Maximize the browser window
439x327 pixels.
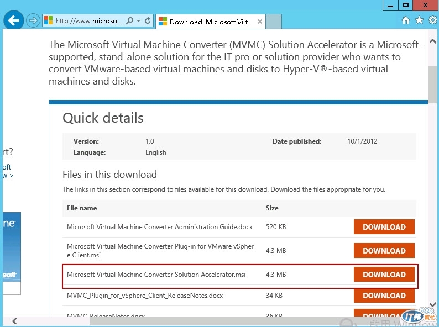[406, 5]
